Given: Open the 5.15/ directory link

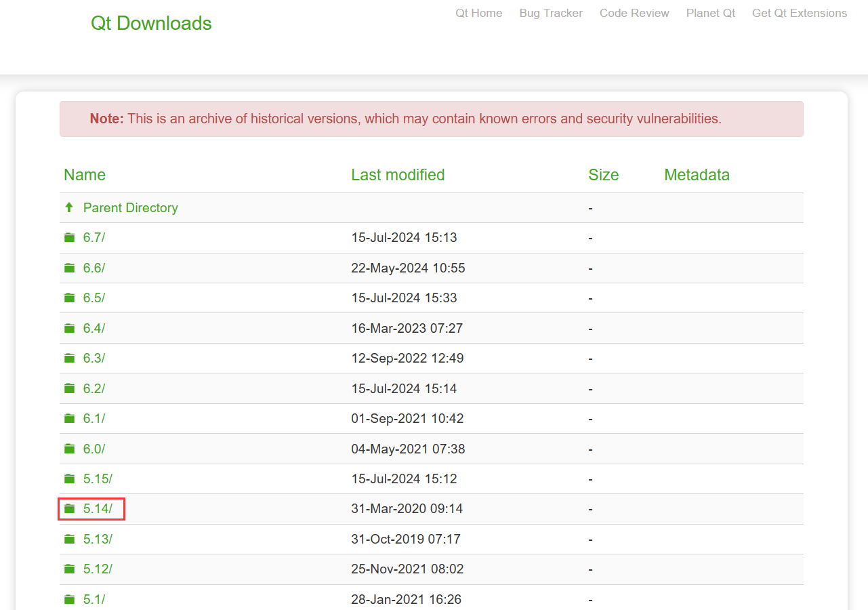Looking at the screenshot, I should click(98, 479).
